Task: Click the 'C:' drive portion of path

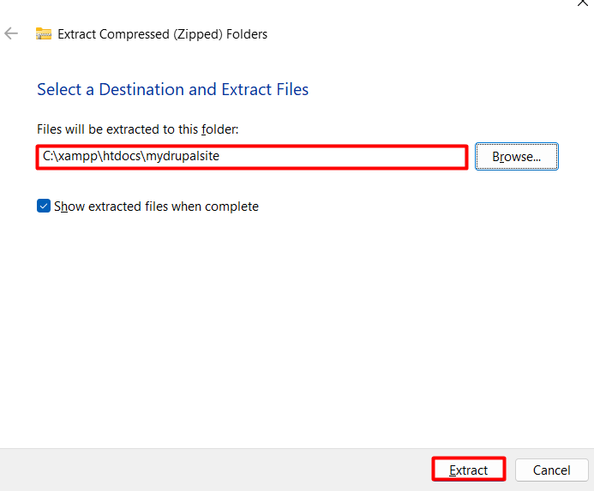Action: (48, 157)
